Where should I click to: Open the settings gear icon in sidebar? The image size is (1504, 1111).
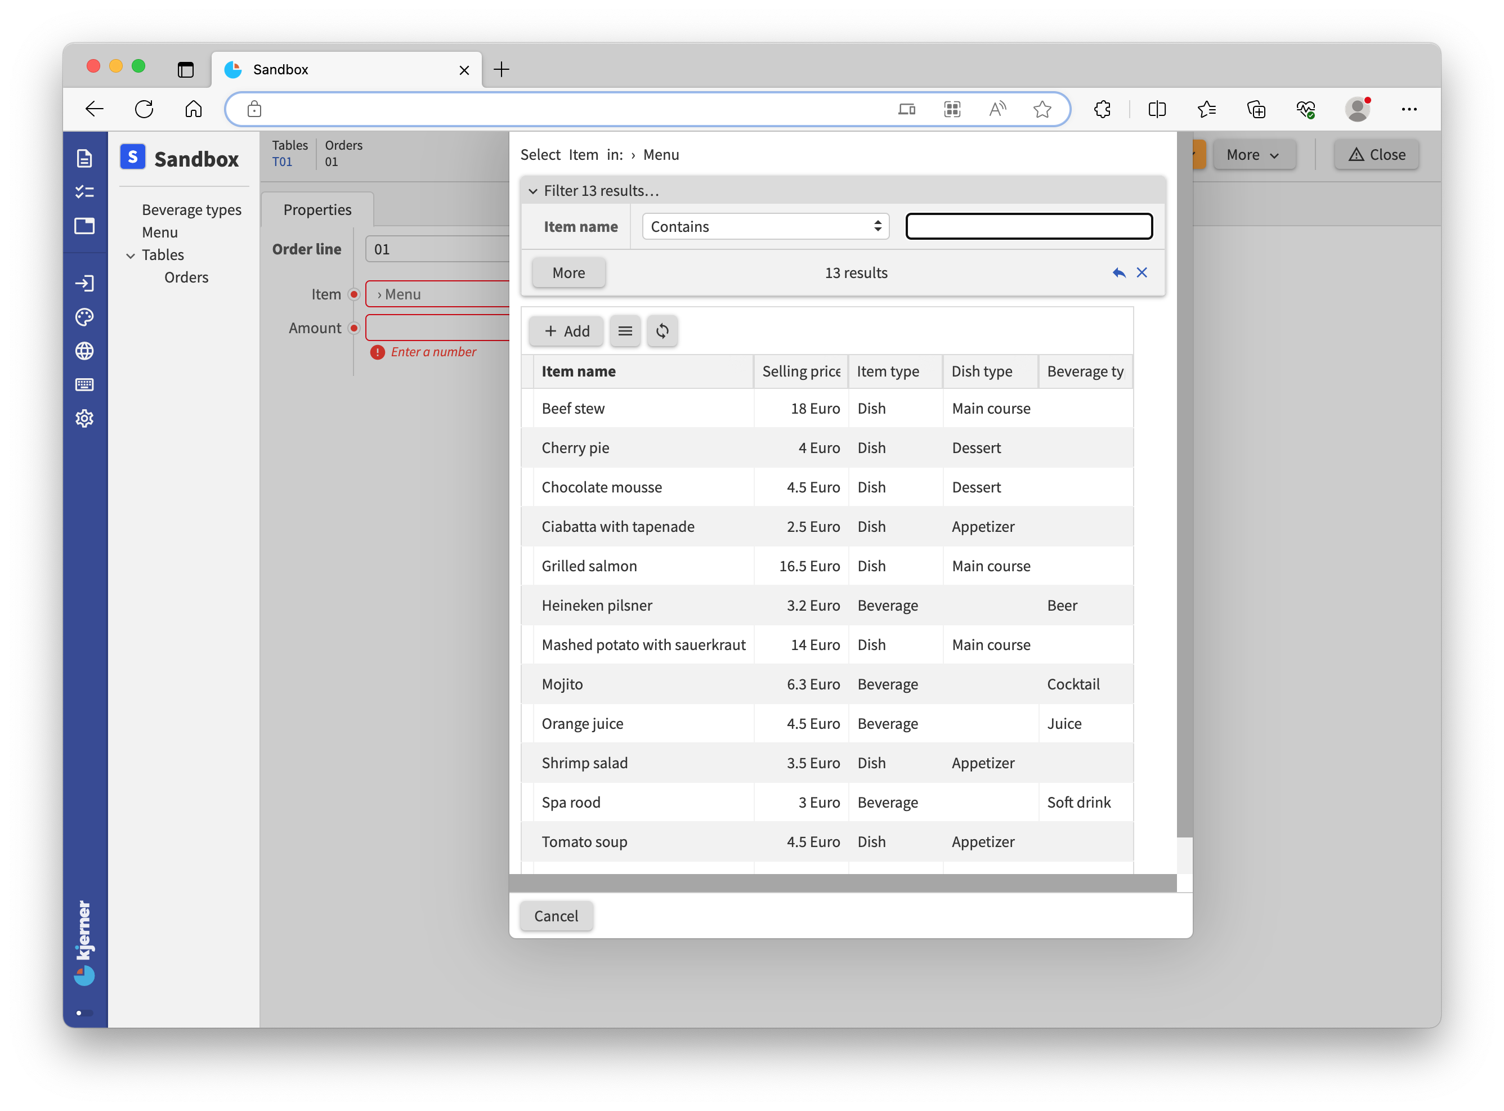[84, 418]
